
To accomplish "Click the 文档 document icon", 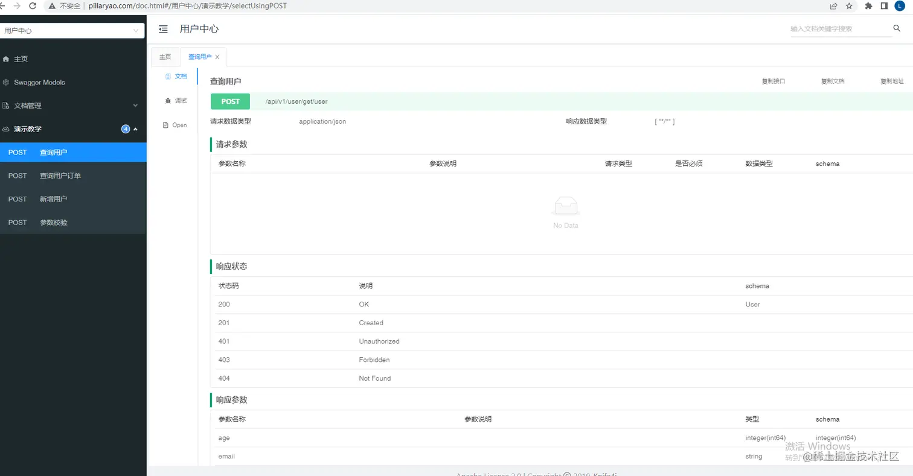I will [168, 76].
